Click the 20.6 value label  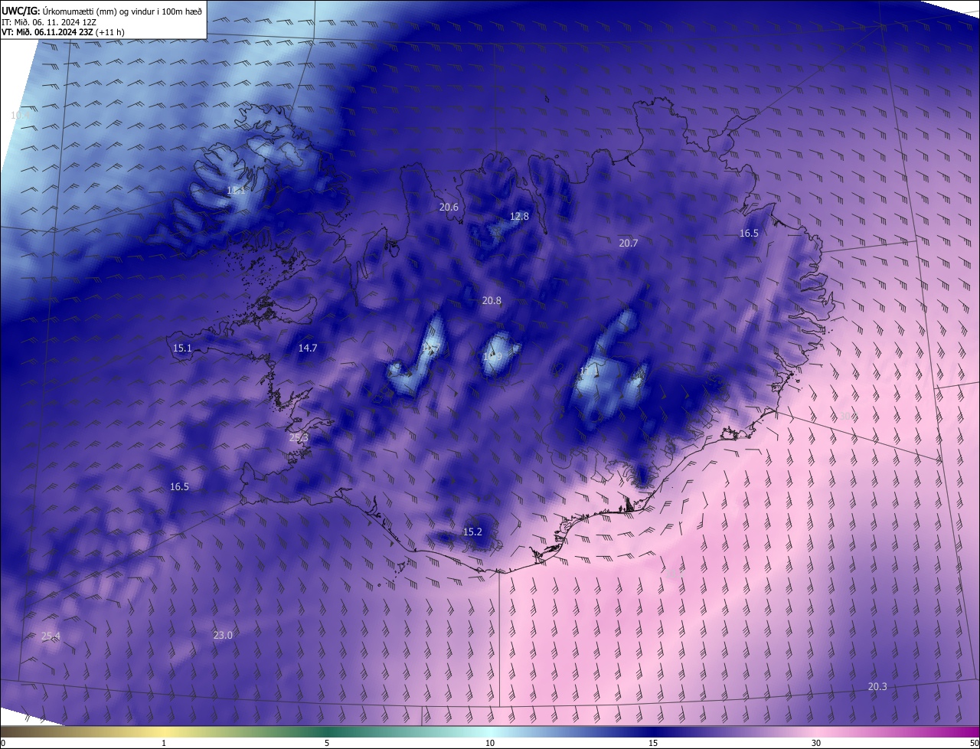(x=449, y=208)
